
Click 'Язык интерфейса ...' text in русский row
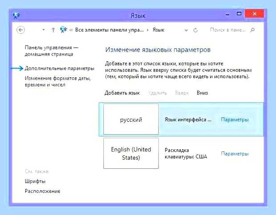point(188,119)
